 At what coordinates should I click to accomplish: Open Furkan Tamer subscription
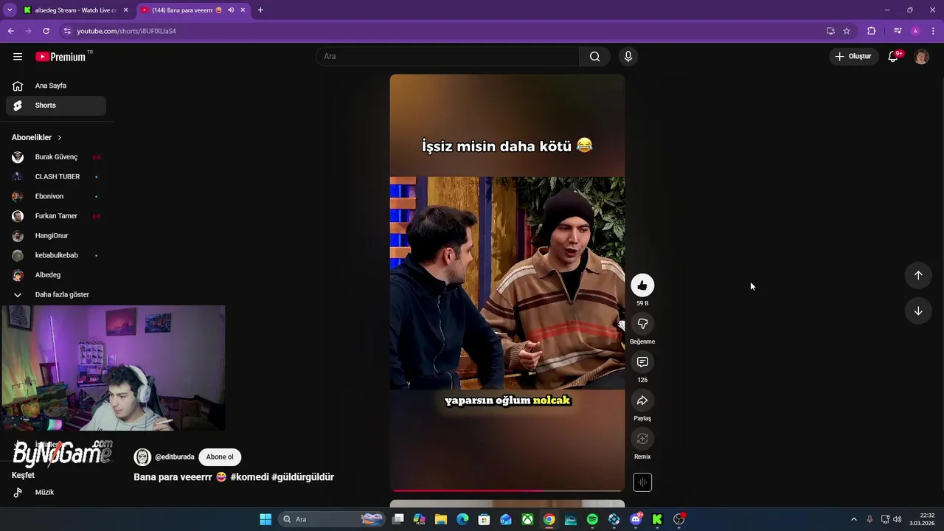(x=56, y=216)
